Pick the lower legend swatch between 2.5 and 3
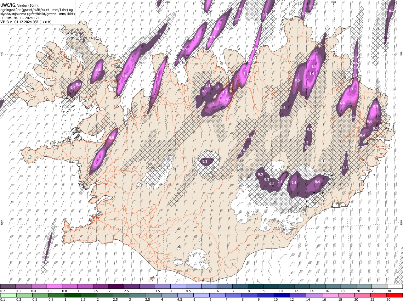This screenshot has height=302, width=403. point(121,295)
